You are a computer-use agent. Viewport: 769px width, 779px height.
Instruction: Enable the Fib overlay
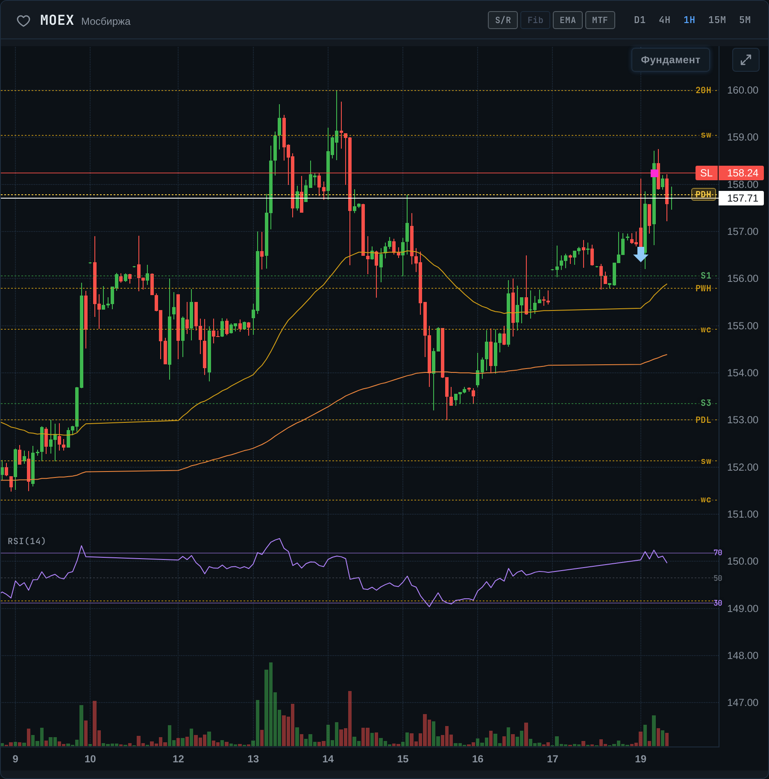[x=535, y=20]
